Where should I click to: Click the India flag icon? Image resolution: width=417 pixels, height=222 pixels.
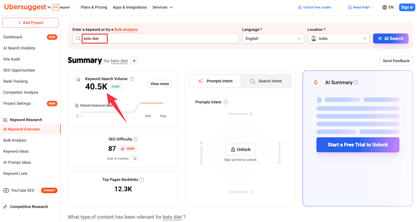[x=314, y=38]
